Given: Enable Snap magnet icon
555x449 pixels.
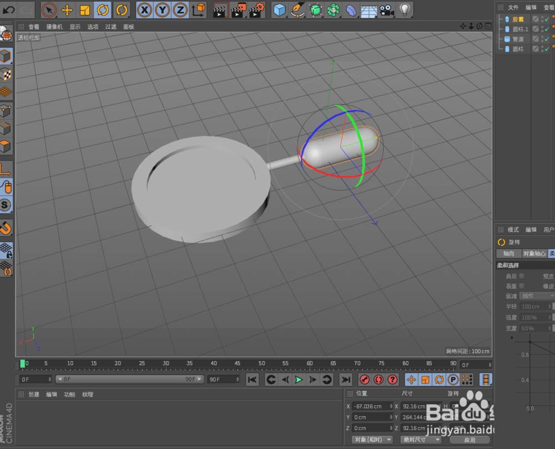Looking at the screenshot, I should coord(6,228).
